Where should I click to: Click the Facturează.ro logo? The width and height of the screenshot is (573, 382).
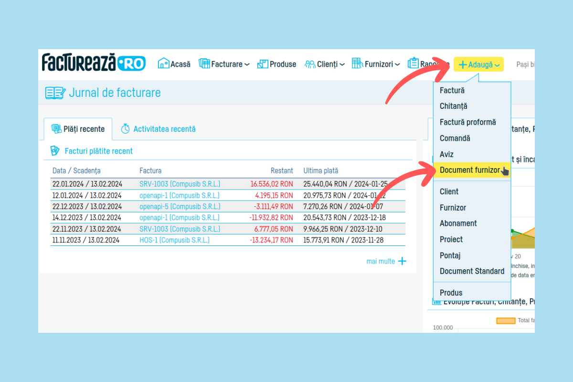tap(94, 63)
